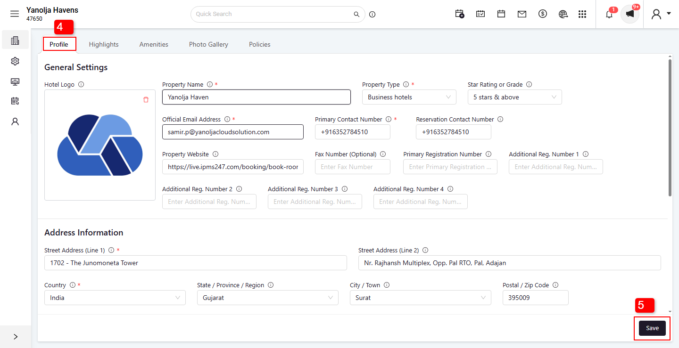Click the Additional Reg. Number 4 field

tap(421, 202)
